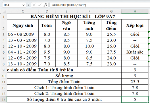Click the date cell 13 - 10 - 2009
Viewport: 150px width, 103px height.
click(23, 64)
